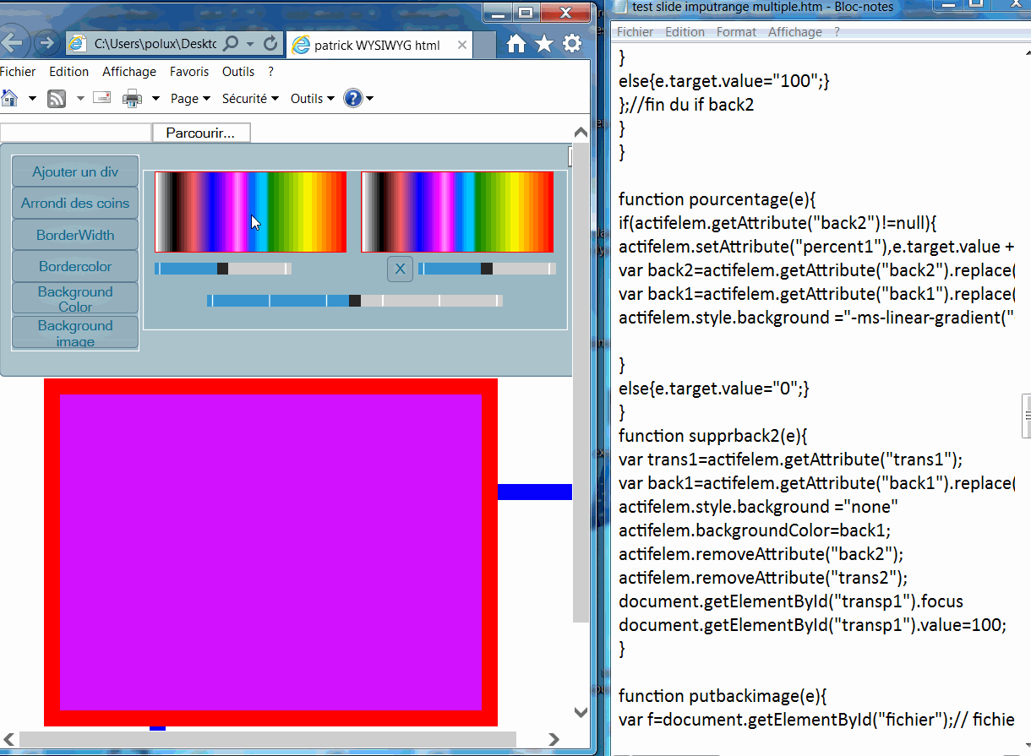Open Edition menu in Internet Explorer
Image resolution: width=1031 pixels, height=756 pixels.
(68, 72)
